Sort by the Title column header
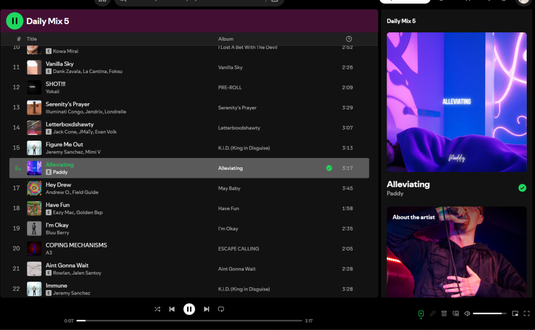 (x=32, y=39)
